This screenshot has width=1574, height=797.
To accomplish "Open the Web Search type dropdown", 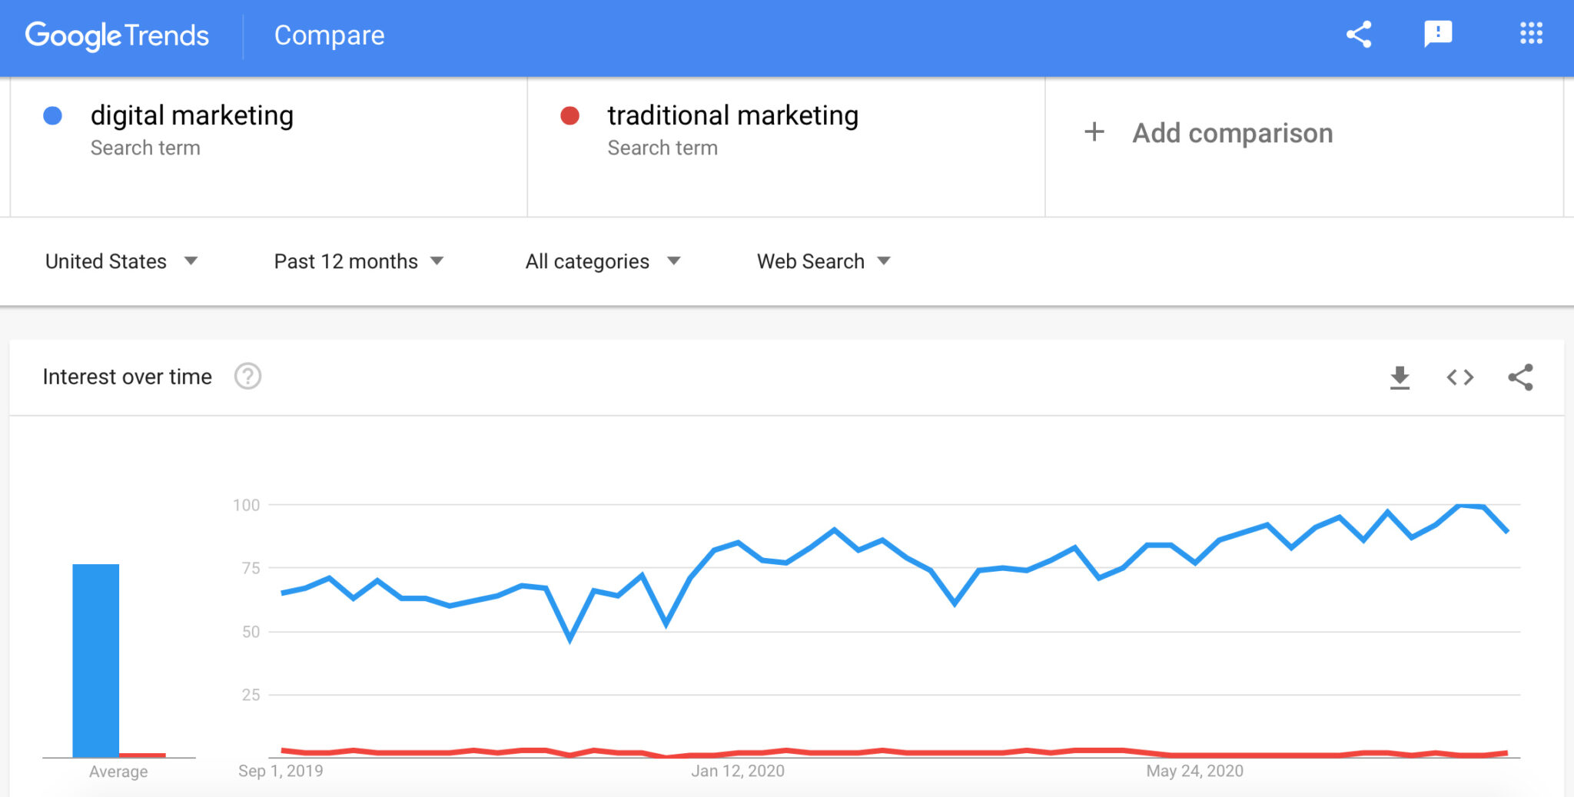I will click(x=822, y=261).
